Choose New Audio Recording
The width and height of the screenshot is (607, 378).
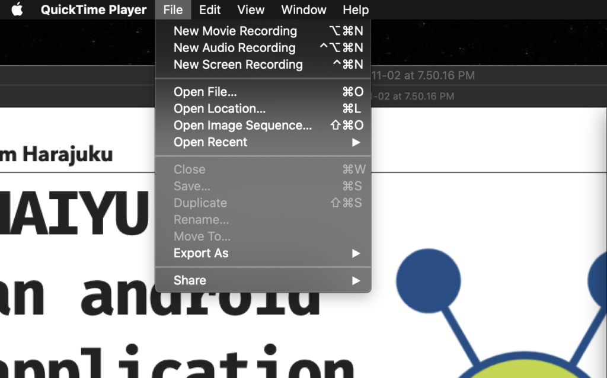coord(263,47)
